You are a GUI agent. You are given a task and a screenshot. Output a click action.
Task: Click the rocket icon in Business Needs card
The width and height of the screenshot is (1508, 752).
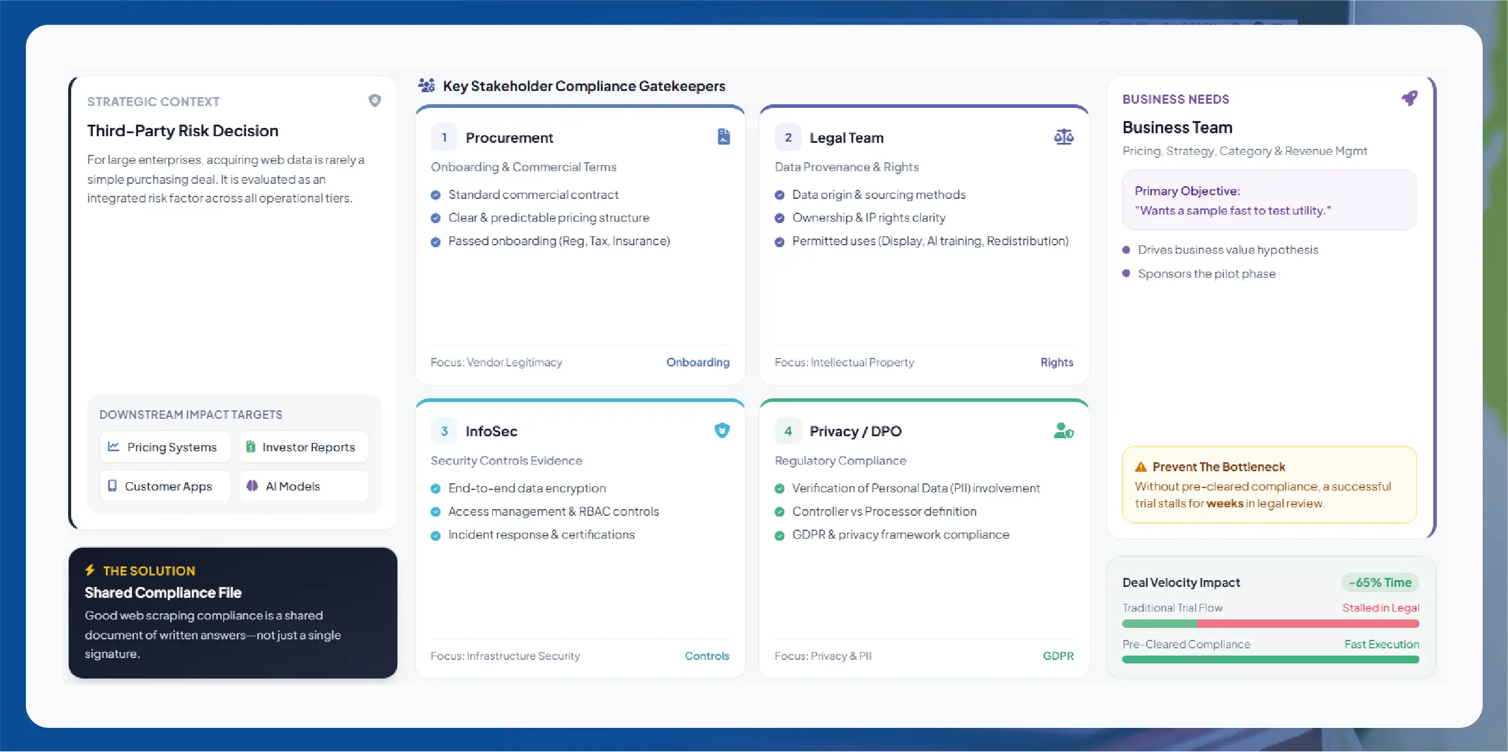(x=1409, y=98)
